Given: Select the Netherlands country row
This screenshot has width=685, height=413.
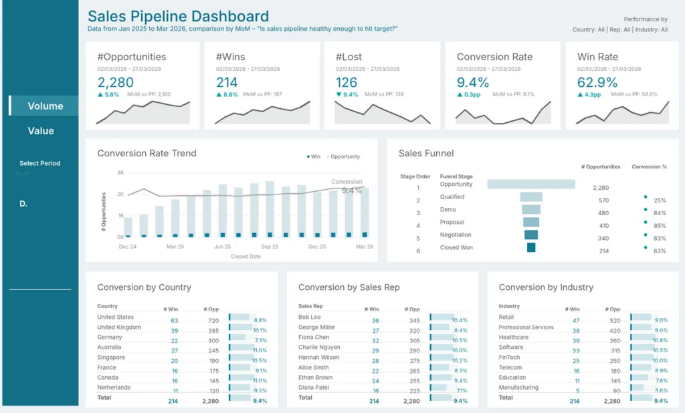Looking at the screenshot, I should coord(182,388).
